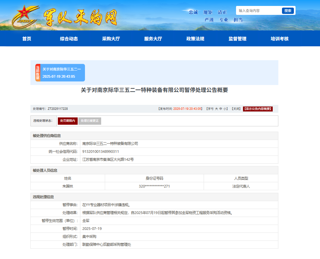Image resolution: width=320 pixels, height=259 pixels.
Task: Click the 军队采购网 calligraphy site title
Action: pos(80,17)
